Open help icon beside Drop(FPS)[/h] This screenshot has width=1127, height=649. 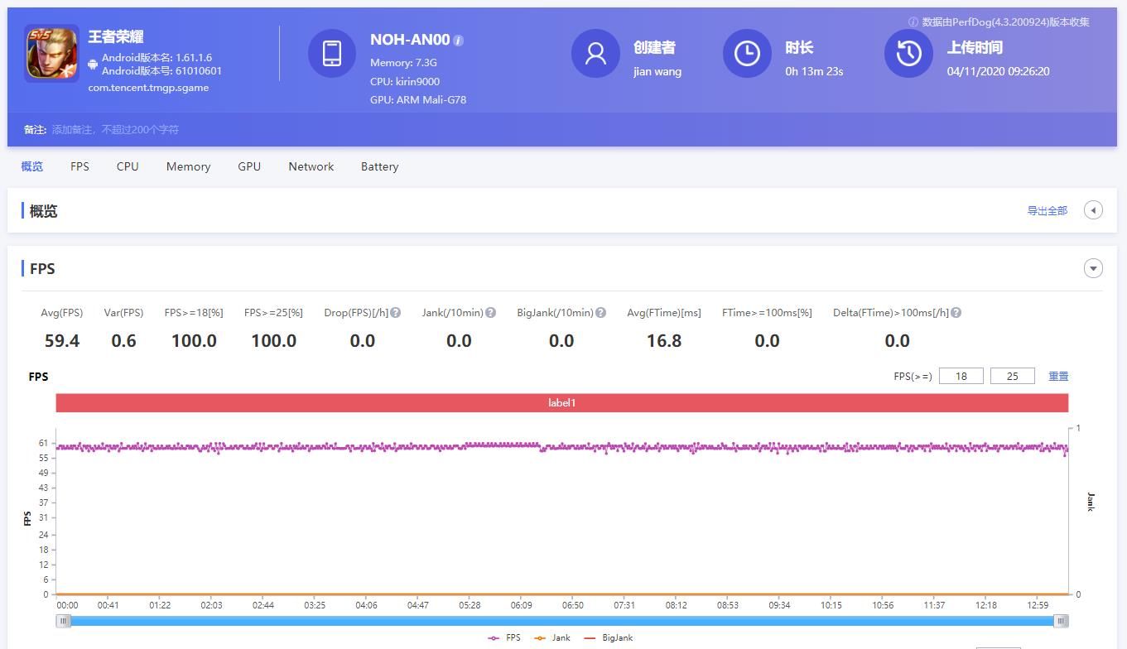396,313
